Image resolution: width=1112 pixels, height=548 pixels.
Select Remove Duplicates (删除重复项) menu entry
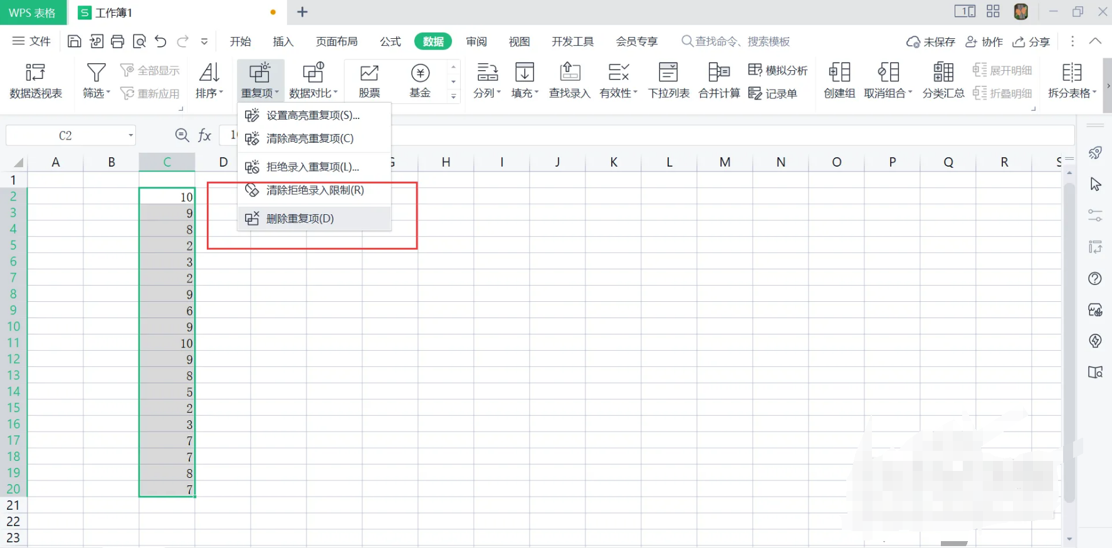point(300,219)
